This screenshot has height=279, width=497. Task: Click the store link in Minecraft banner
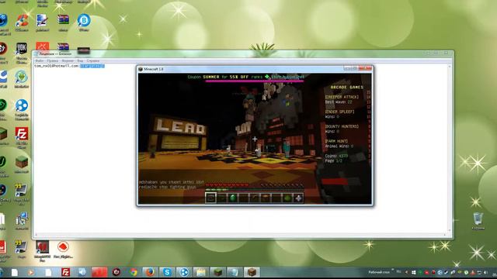[x=287, y=77]
